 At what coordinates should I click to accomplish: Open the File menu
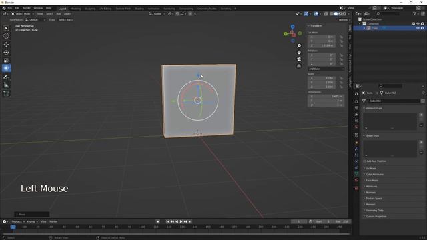click(x=10, y=8)
